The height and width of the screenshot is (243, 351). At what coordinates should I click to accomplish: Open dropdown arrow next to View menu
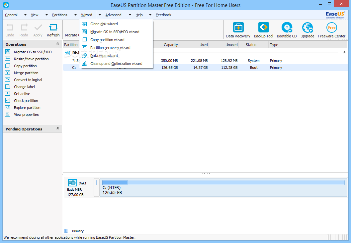point(46,15)
